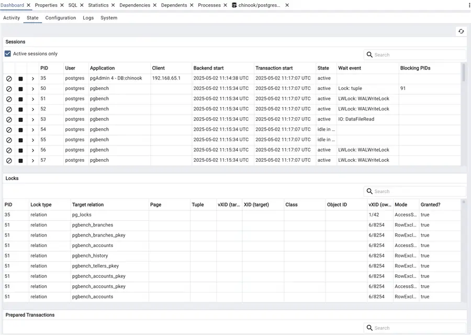Screen dimensions: 471x335
Task: Cancel the query for session PID 56
Action: (8, 150)
